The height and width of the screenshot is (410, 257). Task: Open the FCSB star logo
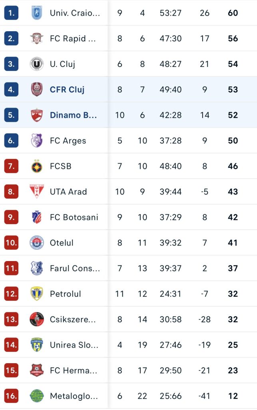point(36,166)
